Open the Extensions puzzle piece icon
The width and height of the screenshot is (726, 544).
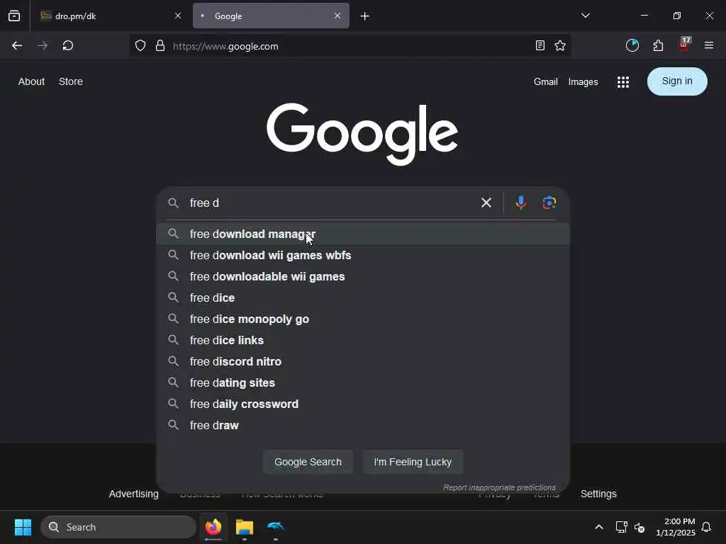(x=658, y=45)
